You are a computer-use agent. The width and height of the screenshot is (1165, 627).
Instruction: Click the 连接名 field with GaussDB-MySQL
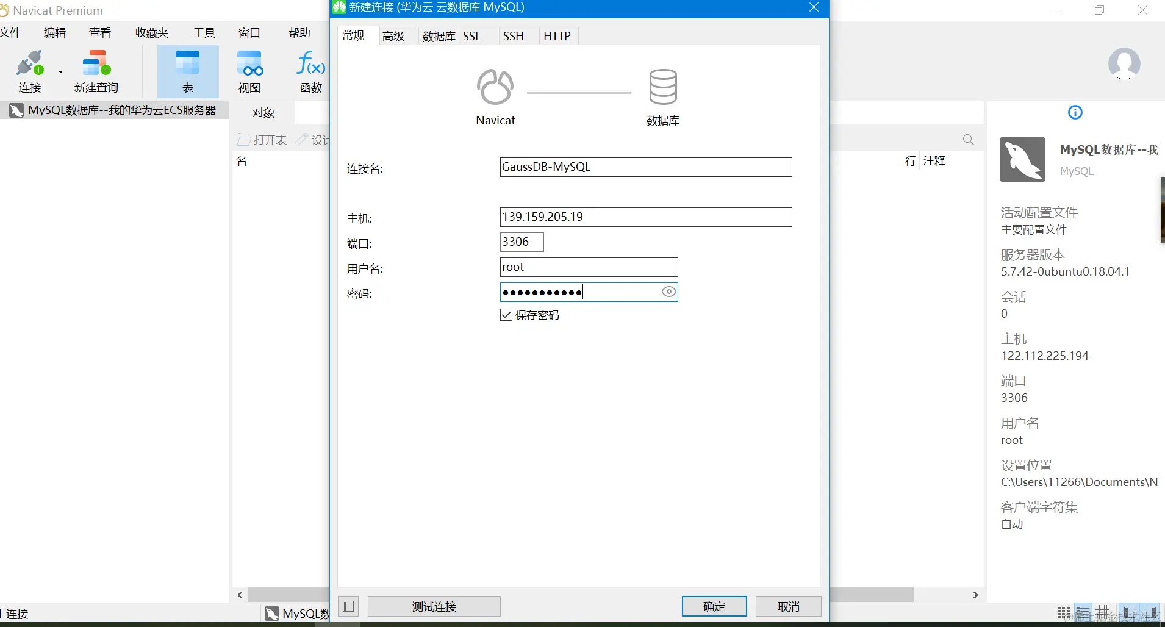646,167
